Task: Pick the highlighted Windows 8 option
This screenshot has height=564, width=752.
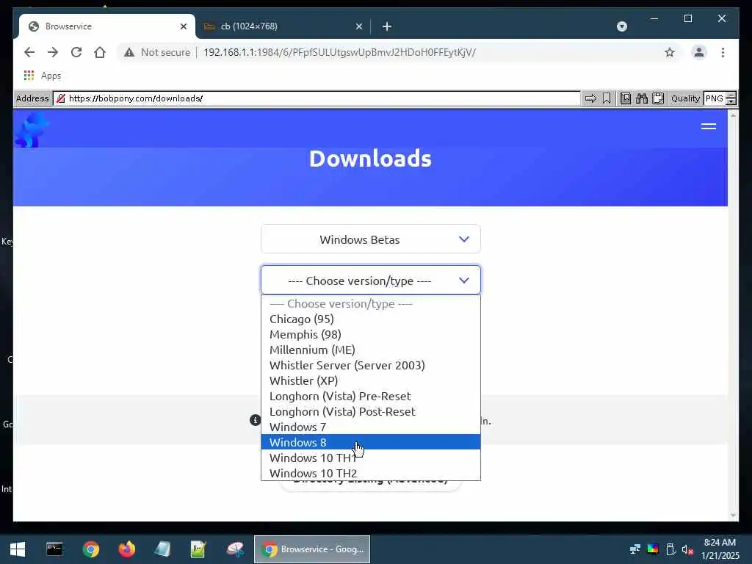Action: 371,442
